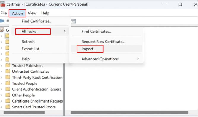Expand Trusted Publishers tree node
The image size is (198, 117).
click(2, 66)
